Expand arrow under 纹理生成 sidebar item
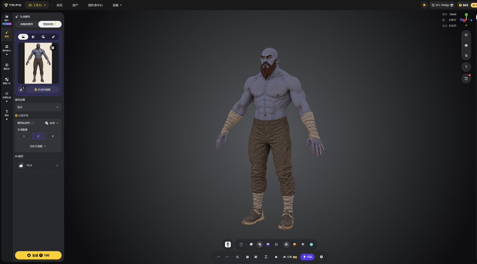 7,102
